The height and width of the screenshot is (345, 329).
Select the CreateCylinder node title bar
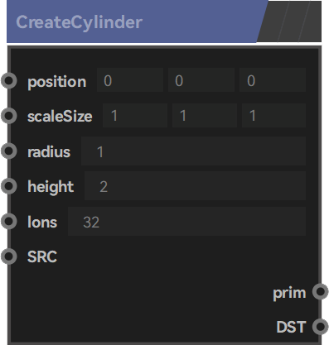(133, 22)
